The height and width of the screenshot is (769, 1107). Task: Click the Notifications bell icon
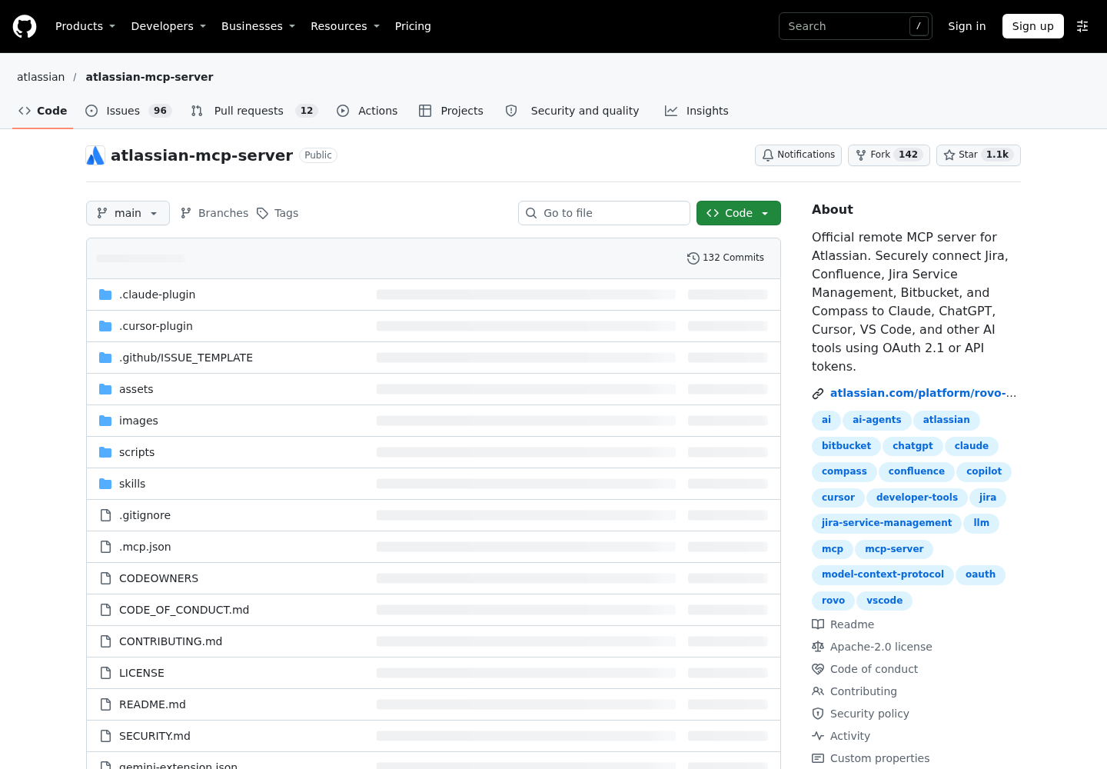768,155
